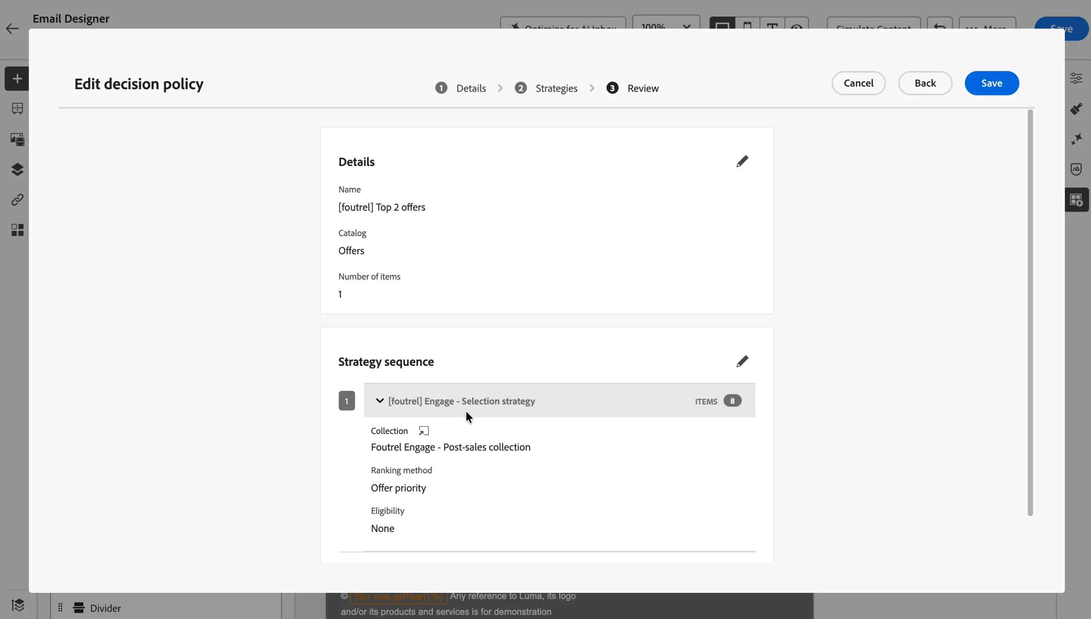Open the add components plus icon in left sidebar
The height and width of the screenshot is (619, 1091).
click(x=17, y=79)
